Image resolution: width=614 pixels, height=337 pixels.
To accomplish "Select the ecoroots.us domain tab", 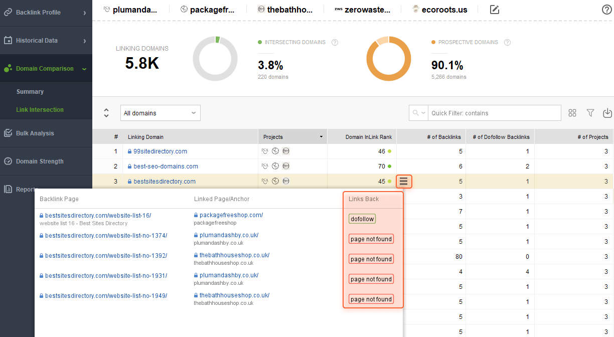I will point(439,9).
